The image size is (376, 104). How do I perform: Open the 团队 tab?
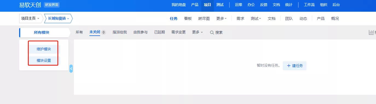289,19
